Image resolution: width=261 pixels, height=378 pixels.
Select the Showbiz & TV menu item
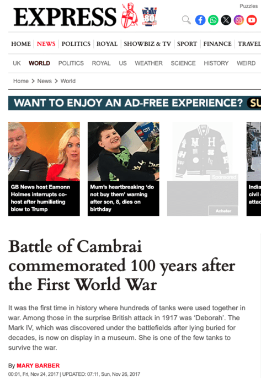[147, 44]
